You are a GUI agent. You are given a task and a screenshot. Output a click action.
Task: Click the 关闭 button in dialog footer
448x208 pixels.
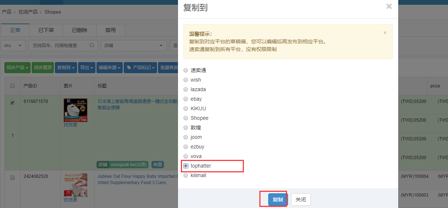click(x=301, y=200)
